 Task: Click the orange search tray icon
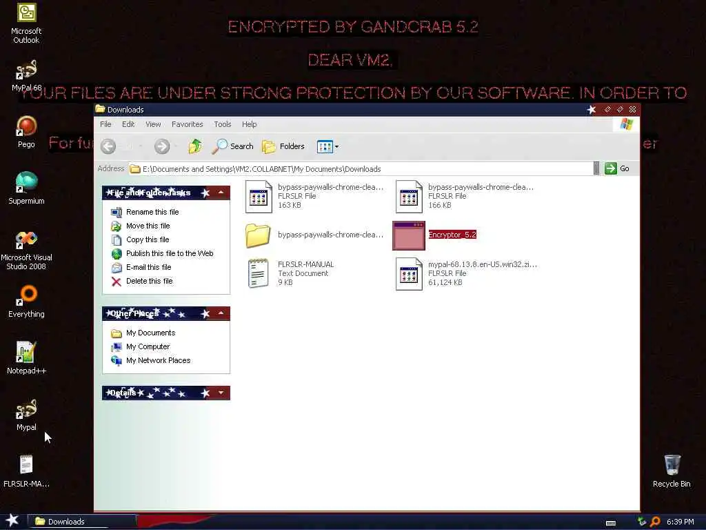pyautogui.click(x=655, y=522)
